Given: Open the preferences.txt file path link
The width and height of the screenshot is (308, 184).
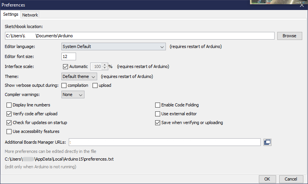Looking at the screenshot, I should tap(59, 159).
